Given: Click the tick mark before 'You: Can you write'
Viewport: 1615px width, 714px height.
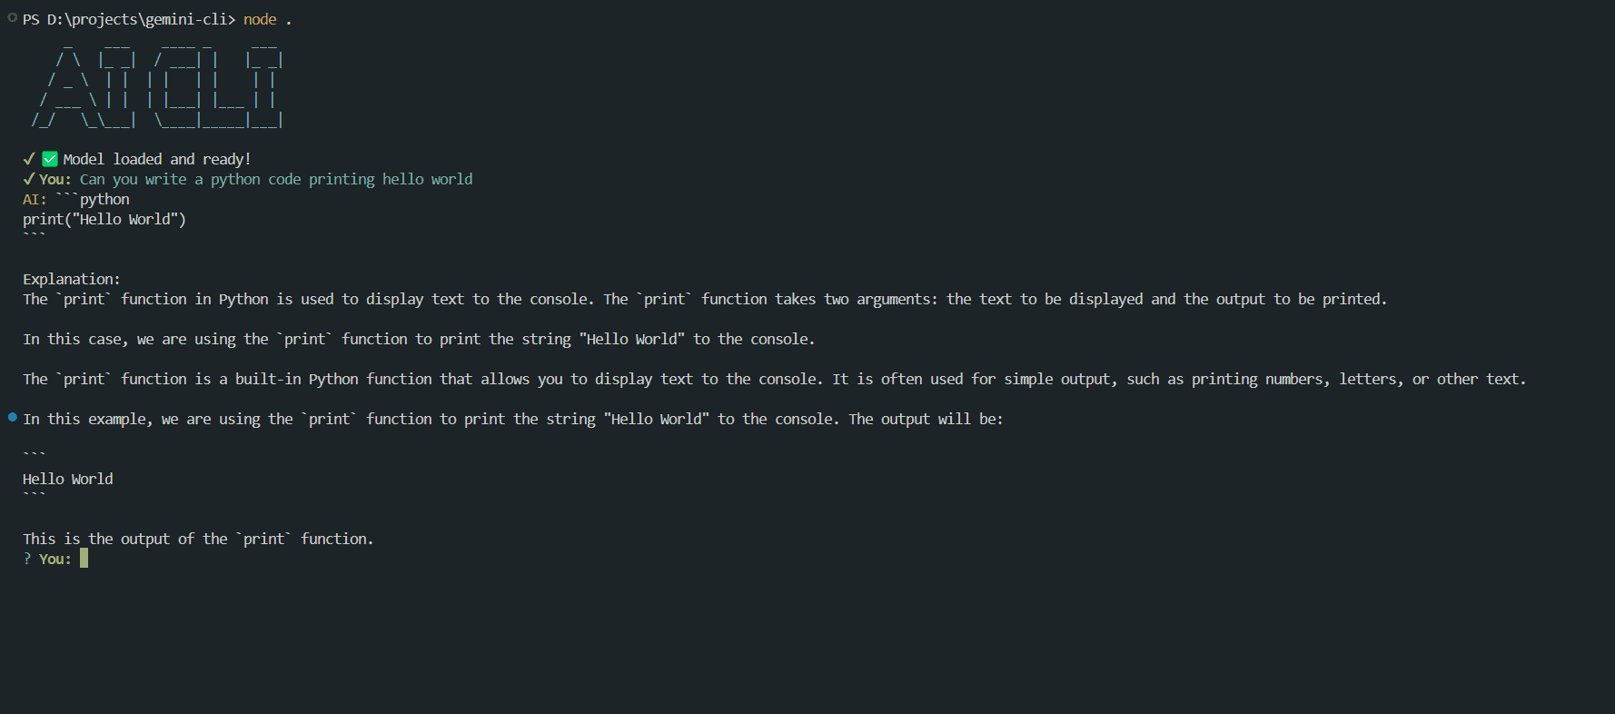Looking at the screenshot, I should coord(29,179).
